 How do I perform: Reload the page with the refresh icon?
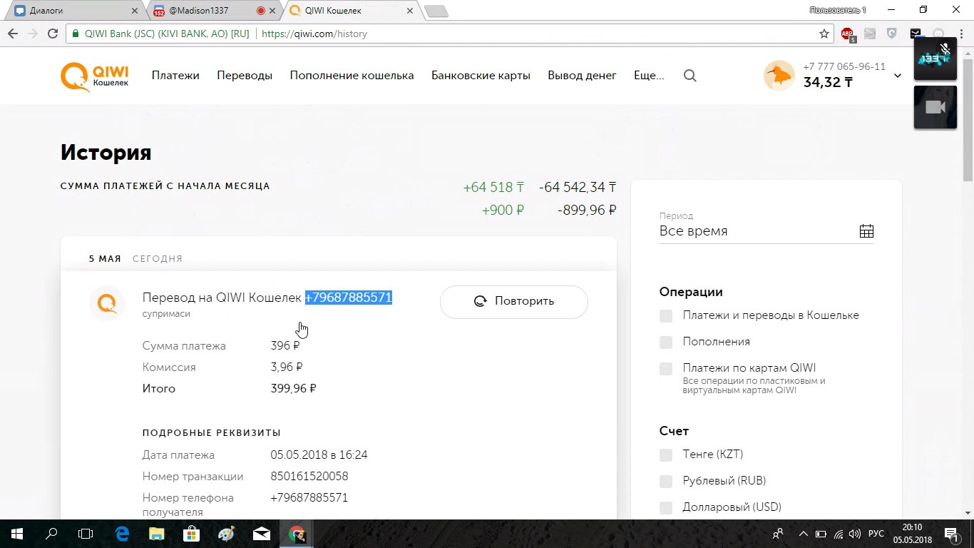tap(52, 34)
